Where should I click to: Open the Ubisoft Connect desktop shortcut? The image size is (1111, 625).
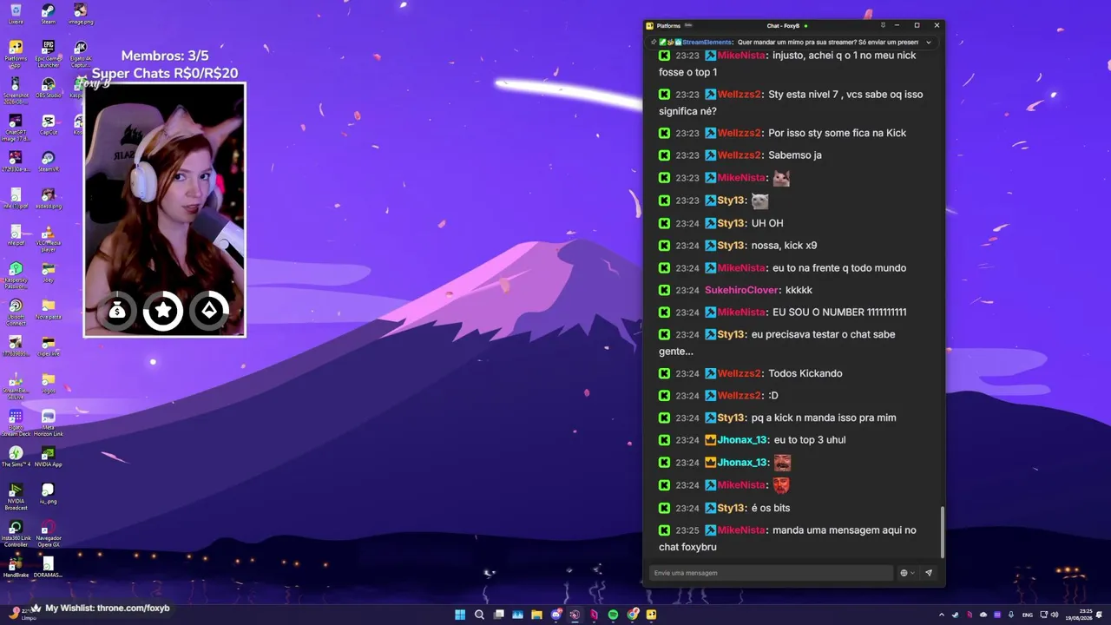tap(16, 312)
